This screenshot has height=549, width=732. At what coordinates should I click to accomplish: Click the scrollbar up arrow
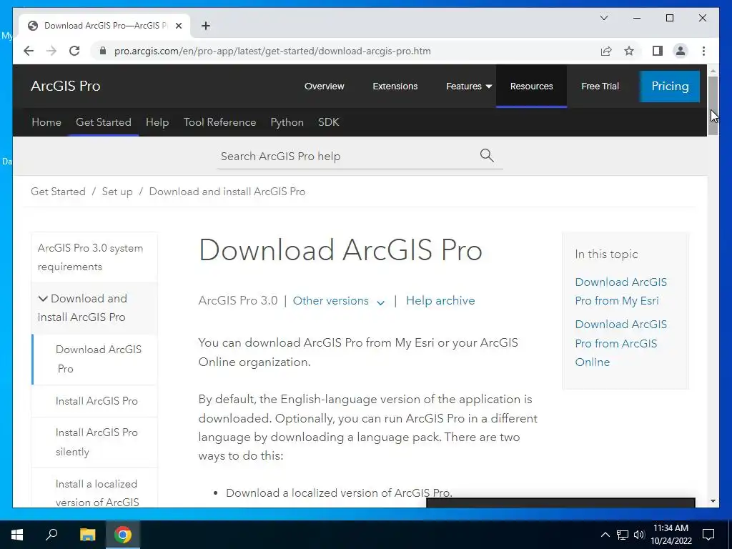(x=713, y=71)
